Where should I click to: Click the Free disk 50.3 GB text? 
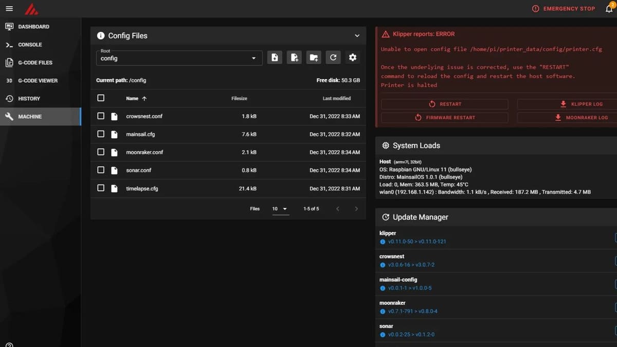pyautogui.click(x=338, y=81)
